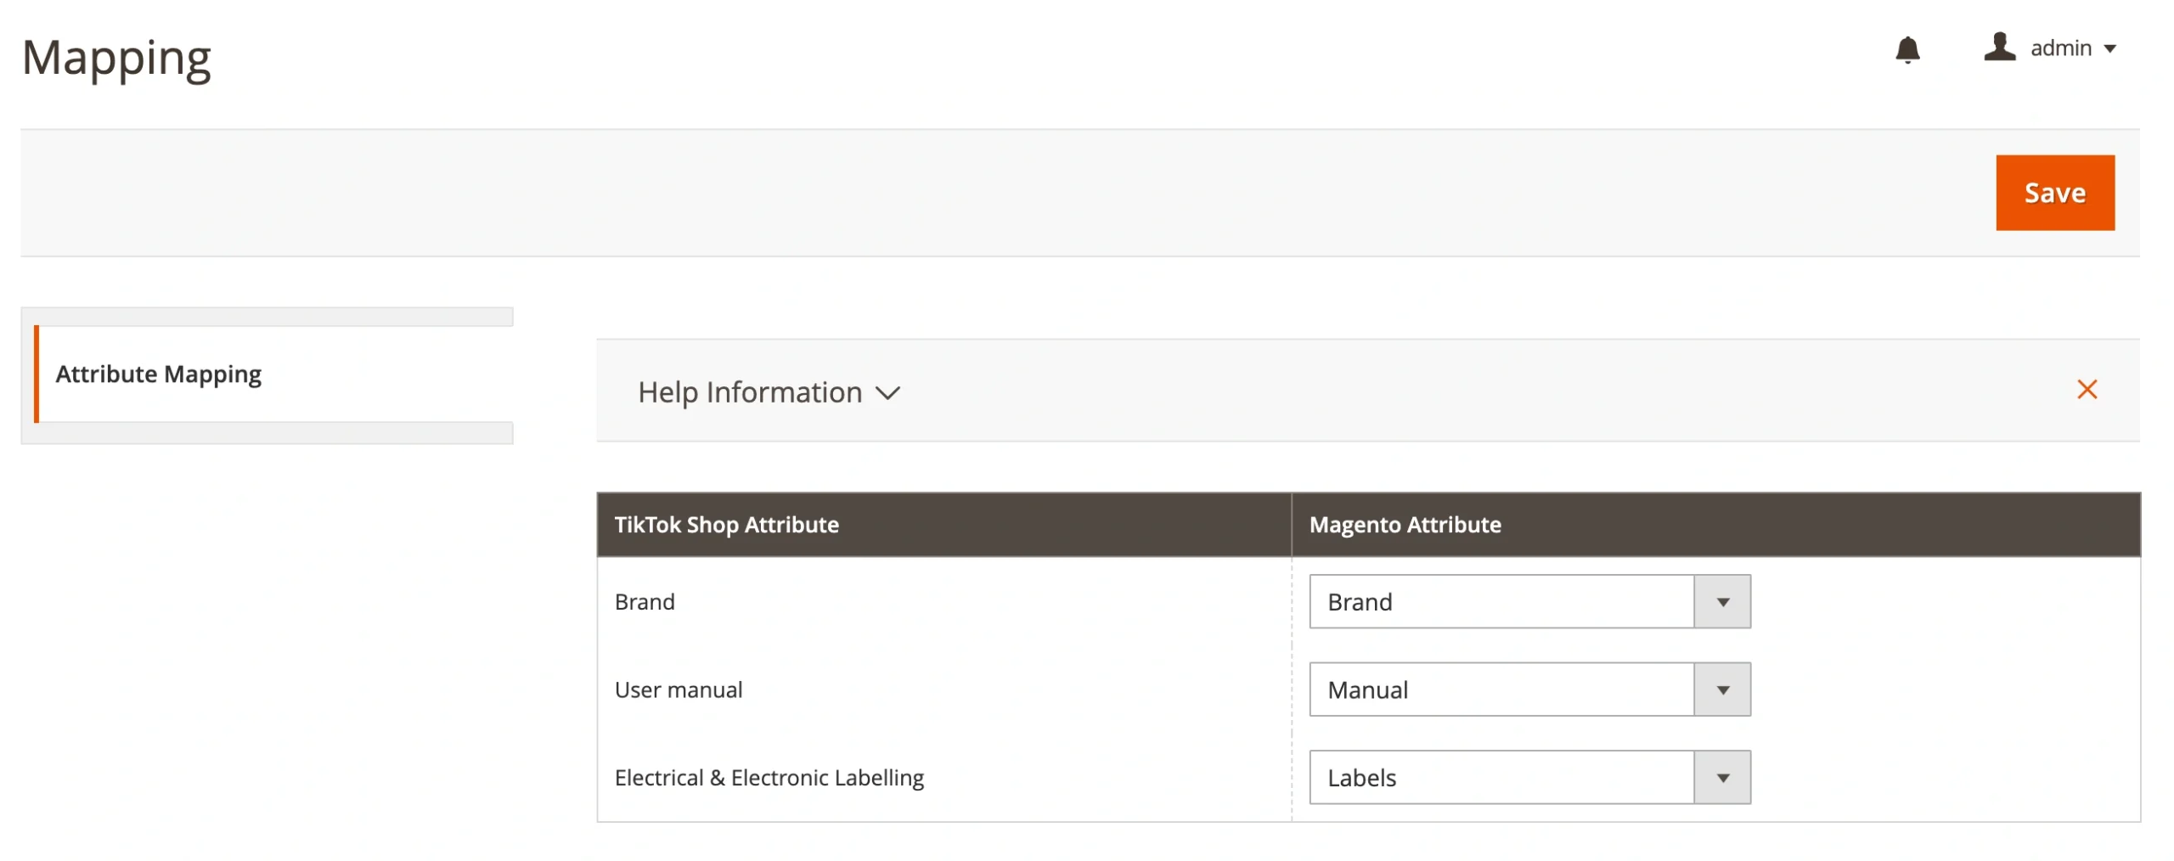Click the Manual dropdown arrow icon
This screenshot has height=861, width=2174.
1722,689
